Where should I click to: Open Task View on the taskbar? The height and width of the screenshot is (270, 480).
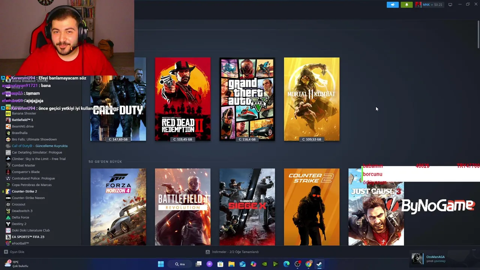(199, 264)
